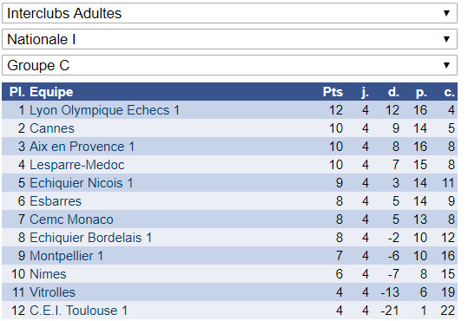
Task: Click Echiquier Nicois 1 team
Action: click(x=82, y=183)
